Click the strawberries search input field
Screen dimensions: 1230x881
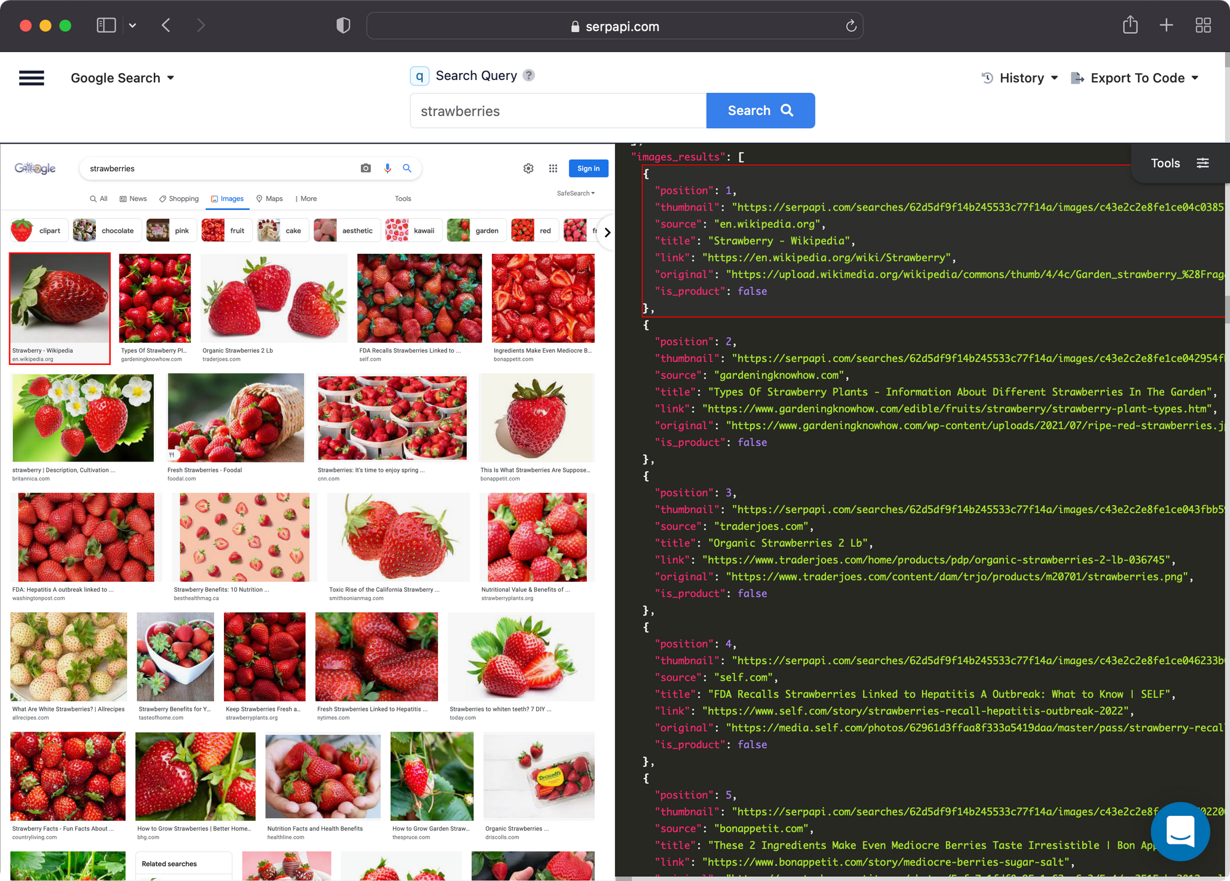coord(557,111)
